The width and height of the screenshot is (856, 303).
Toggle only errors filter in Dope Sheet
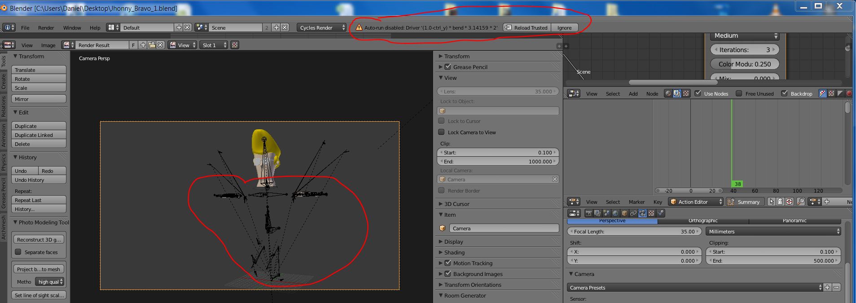(x=789, y=202)
